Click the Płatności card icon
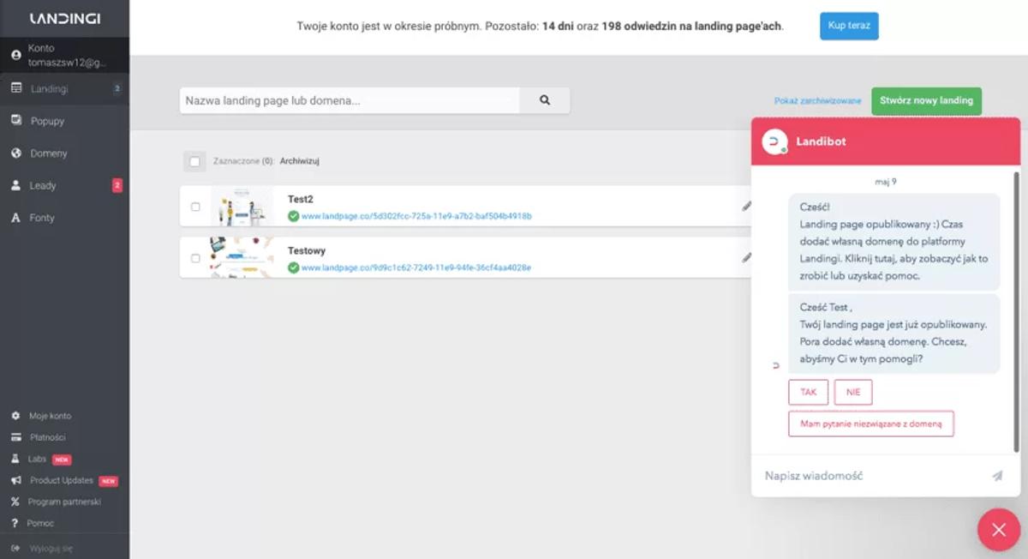This screenshot has height=559, width=1028. pyautogui.click(x=15, y=437)
